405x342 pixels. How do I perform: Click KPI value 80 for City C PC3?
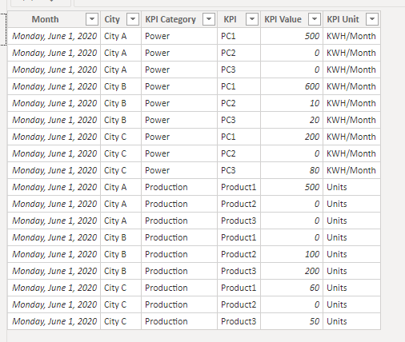pyautogui.click(x=291, y=170)
